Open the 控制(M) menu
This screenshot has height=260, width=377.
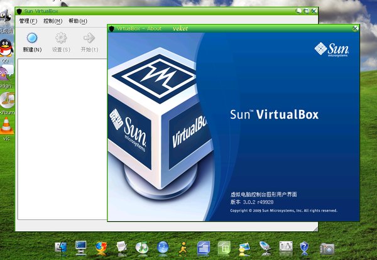pos(53,21)
